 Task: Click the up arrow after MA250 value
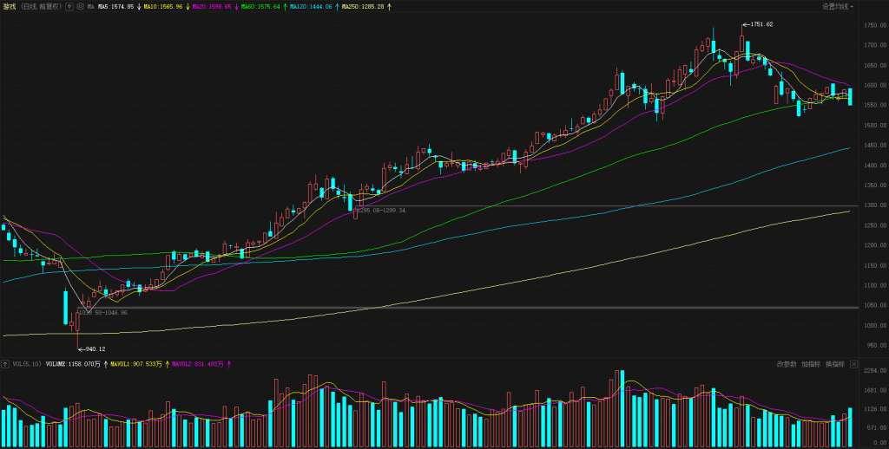point(389,7)
